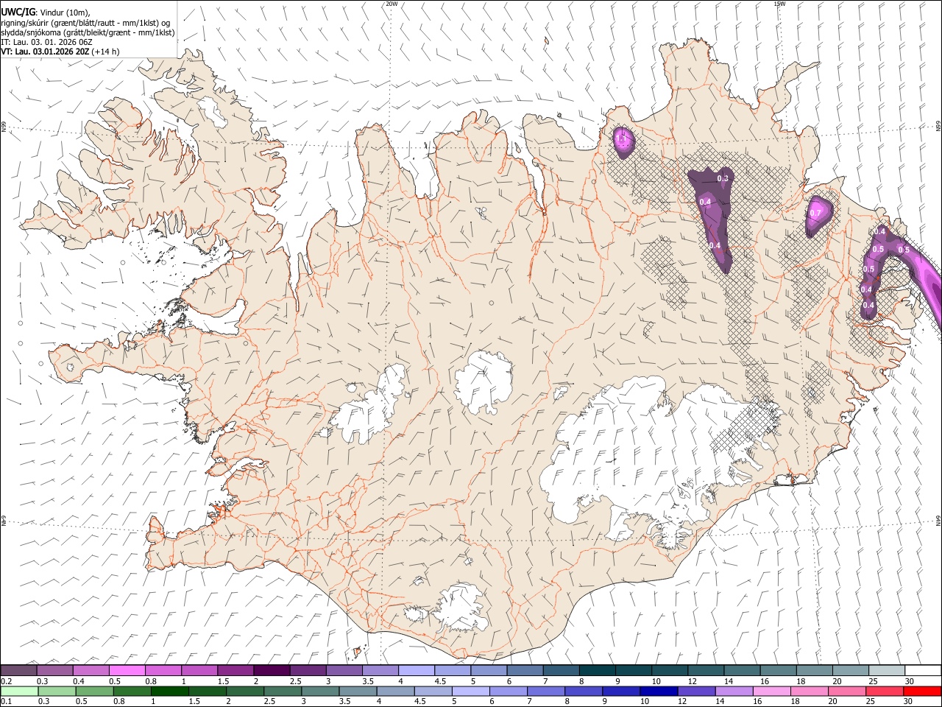Click the white swatch ending the top legend row
Image resolution: width=942 pixels, height=707 pixels.
click(923, 671)
